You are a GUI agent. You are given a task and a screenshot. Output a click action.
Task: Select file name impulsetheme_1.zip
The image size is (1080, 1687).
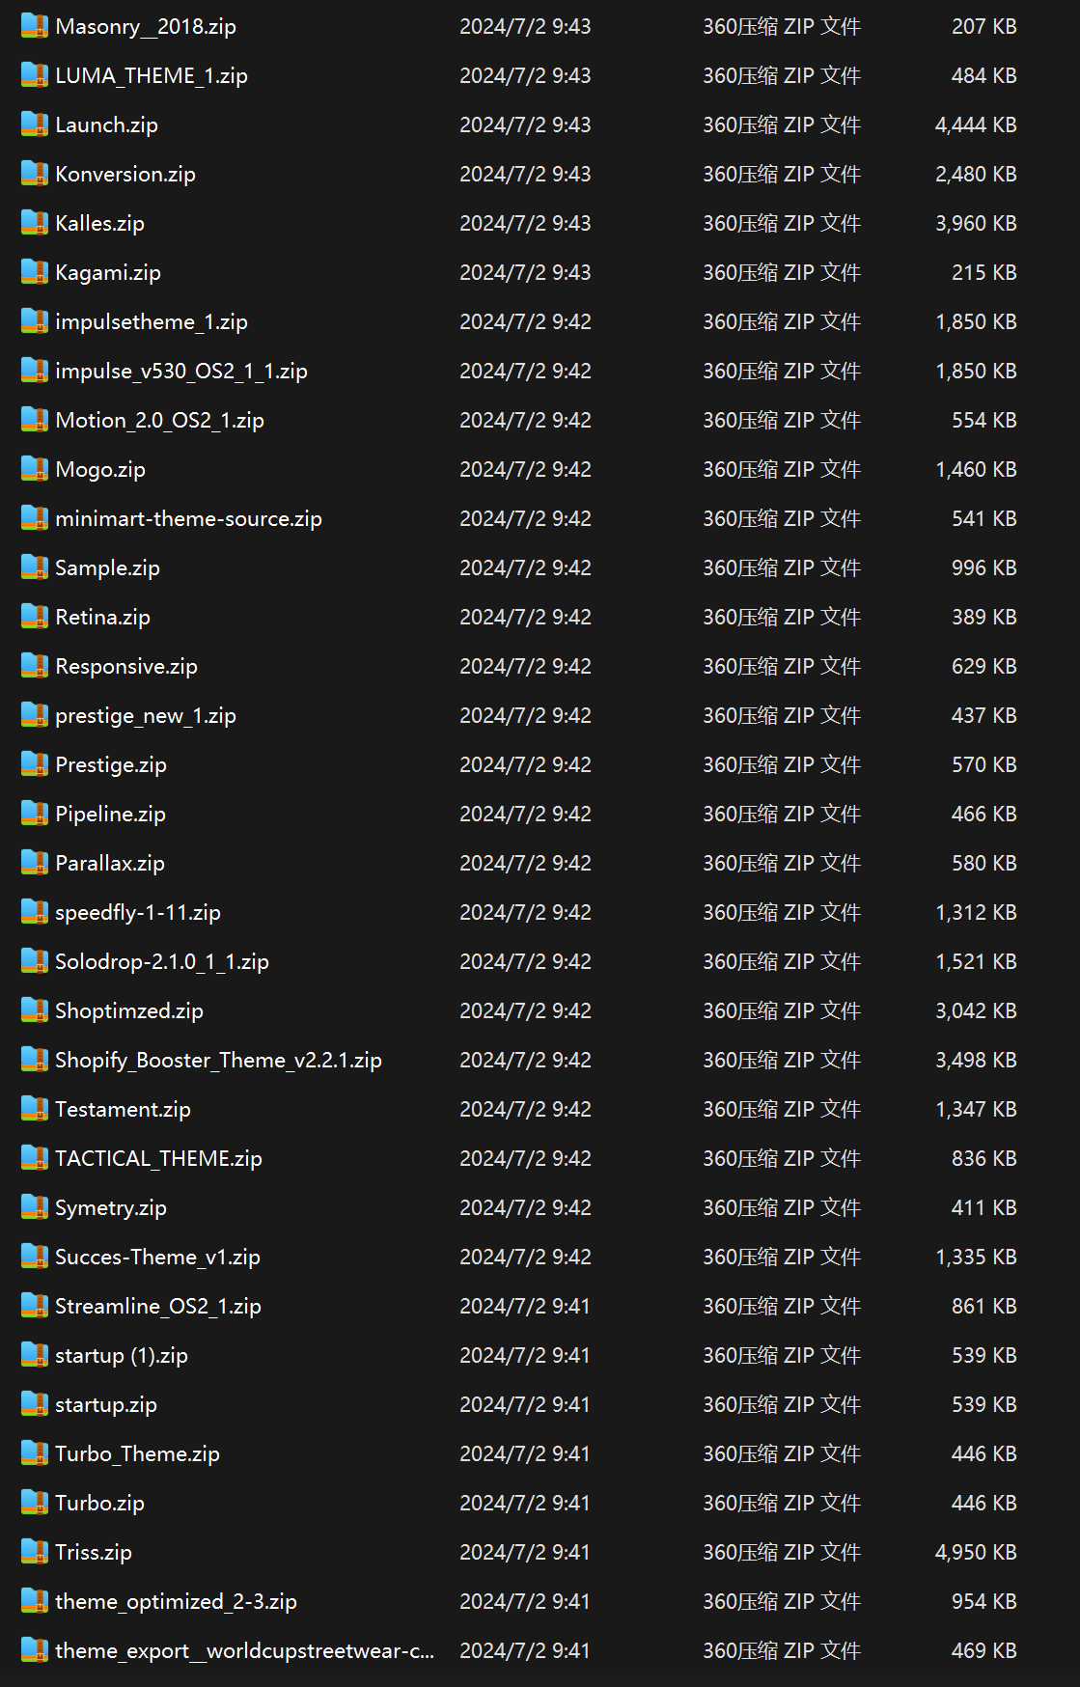[x=152, y=322]
